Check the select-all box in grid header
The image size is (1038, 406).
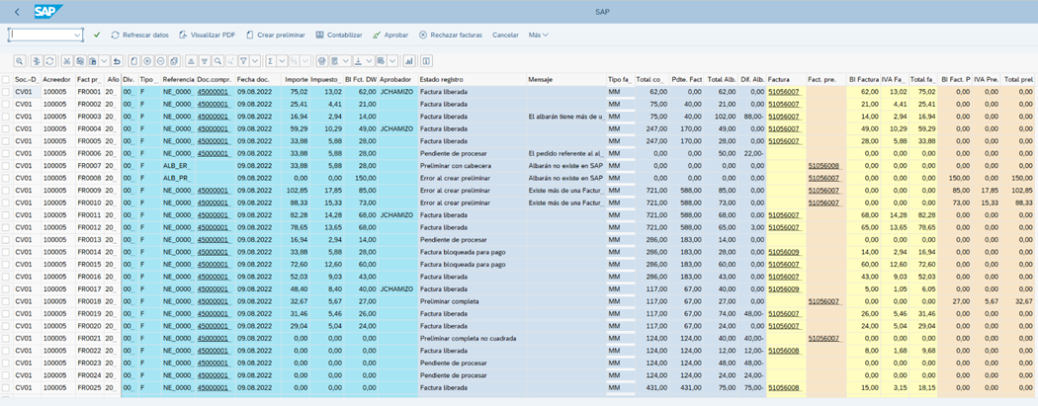click(6, 78)
